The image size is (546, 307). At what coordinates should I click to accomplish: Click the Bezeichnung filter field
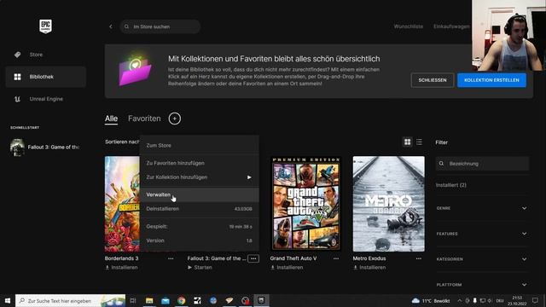[x=482, y=164]
